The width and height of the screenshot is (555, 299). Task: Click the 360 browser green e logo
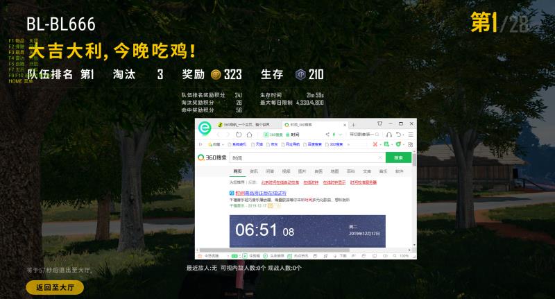tap(205, 128)
